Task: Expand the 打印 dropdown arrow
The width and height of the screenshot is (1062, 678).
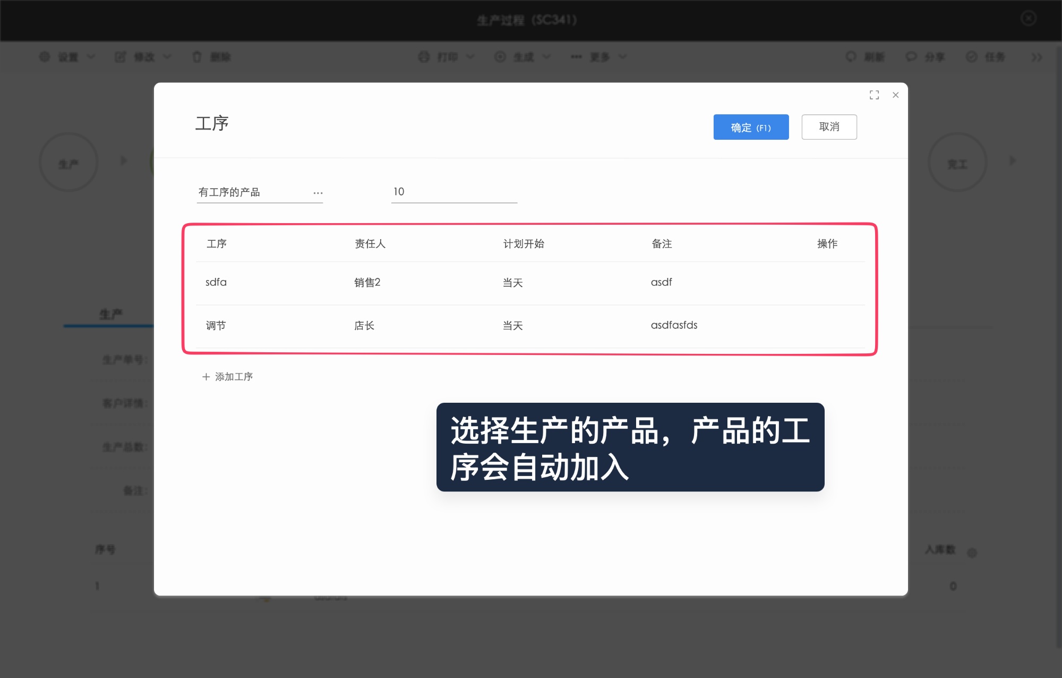Action: [469, 57]
